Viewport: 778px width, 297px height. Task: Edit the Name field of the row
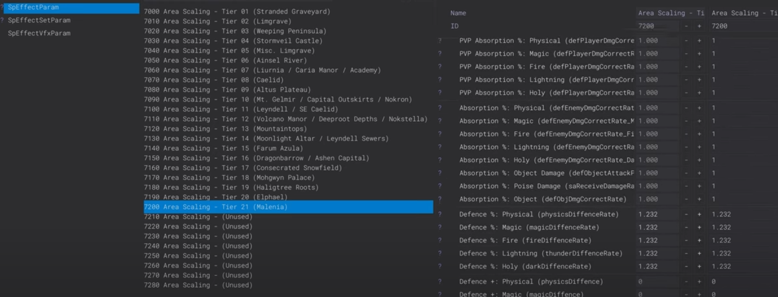pos(671,13)
